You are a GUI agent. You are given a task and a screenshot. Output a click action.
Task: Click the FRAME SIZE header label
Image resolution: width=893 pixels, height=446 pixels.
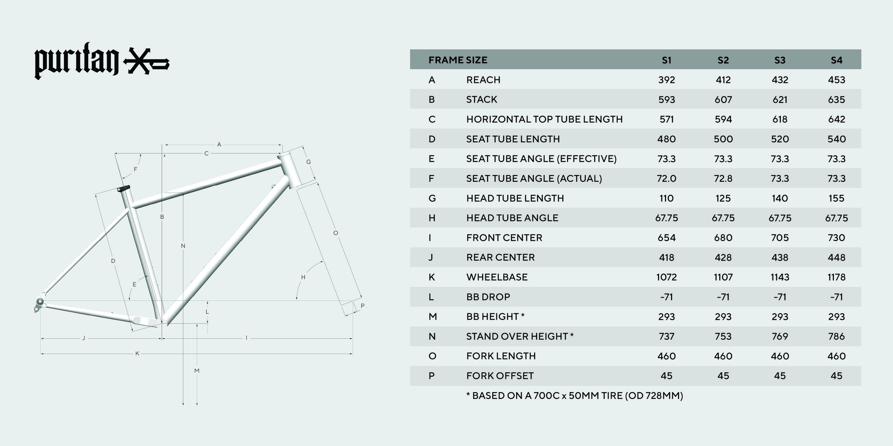(457, 60)
